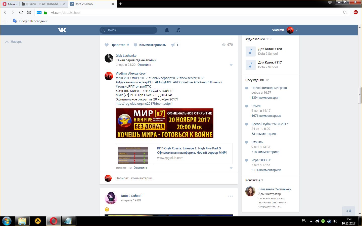Switch to Russian - PLAYERUNKNOWN tab
This screenshot has width=362, height=226.
[43, 4]
